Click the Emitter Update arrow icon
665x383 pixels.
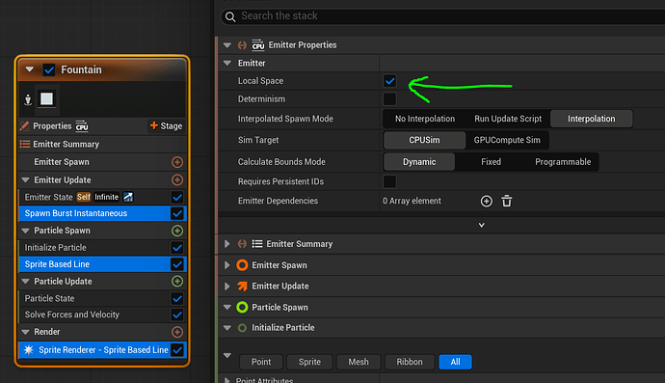click(242, 287)
